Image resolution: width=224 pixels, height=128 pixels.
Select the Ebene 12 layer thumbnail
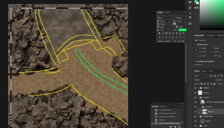[205, 112]
